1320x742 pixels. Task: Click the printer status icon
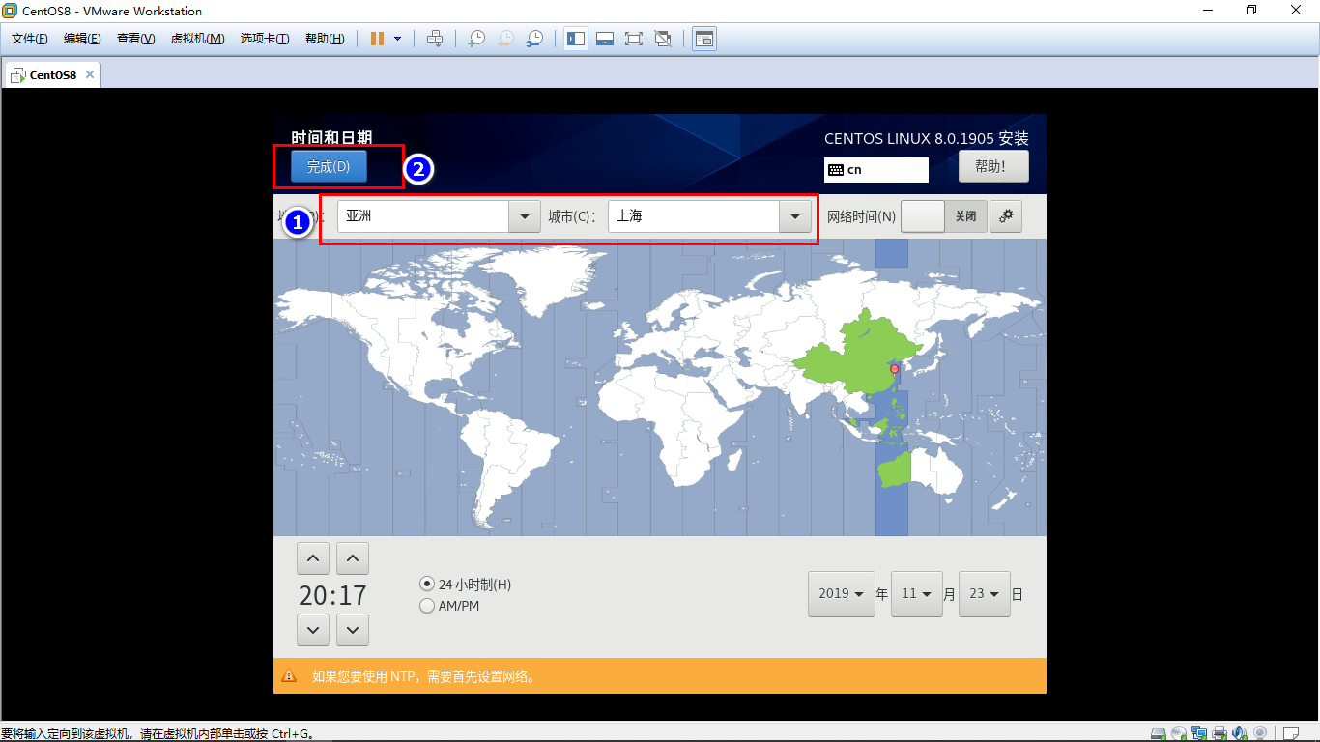(x=1220, y=733)
